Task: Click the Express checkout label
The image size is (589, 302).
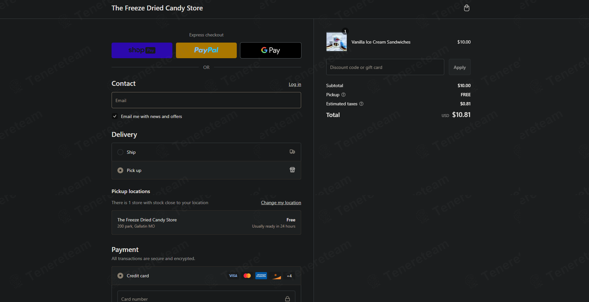Action: (x=206, y=35)
